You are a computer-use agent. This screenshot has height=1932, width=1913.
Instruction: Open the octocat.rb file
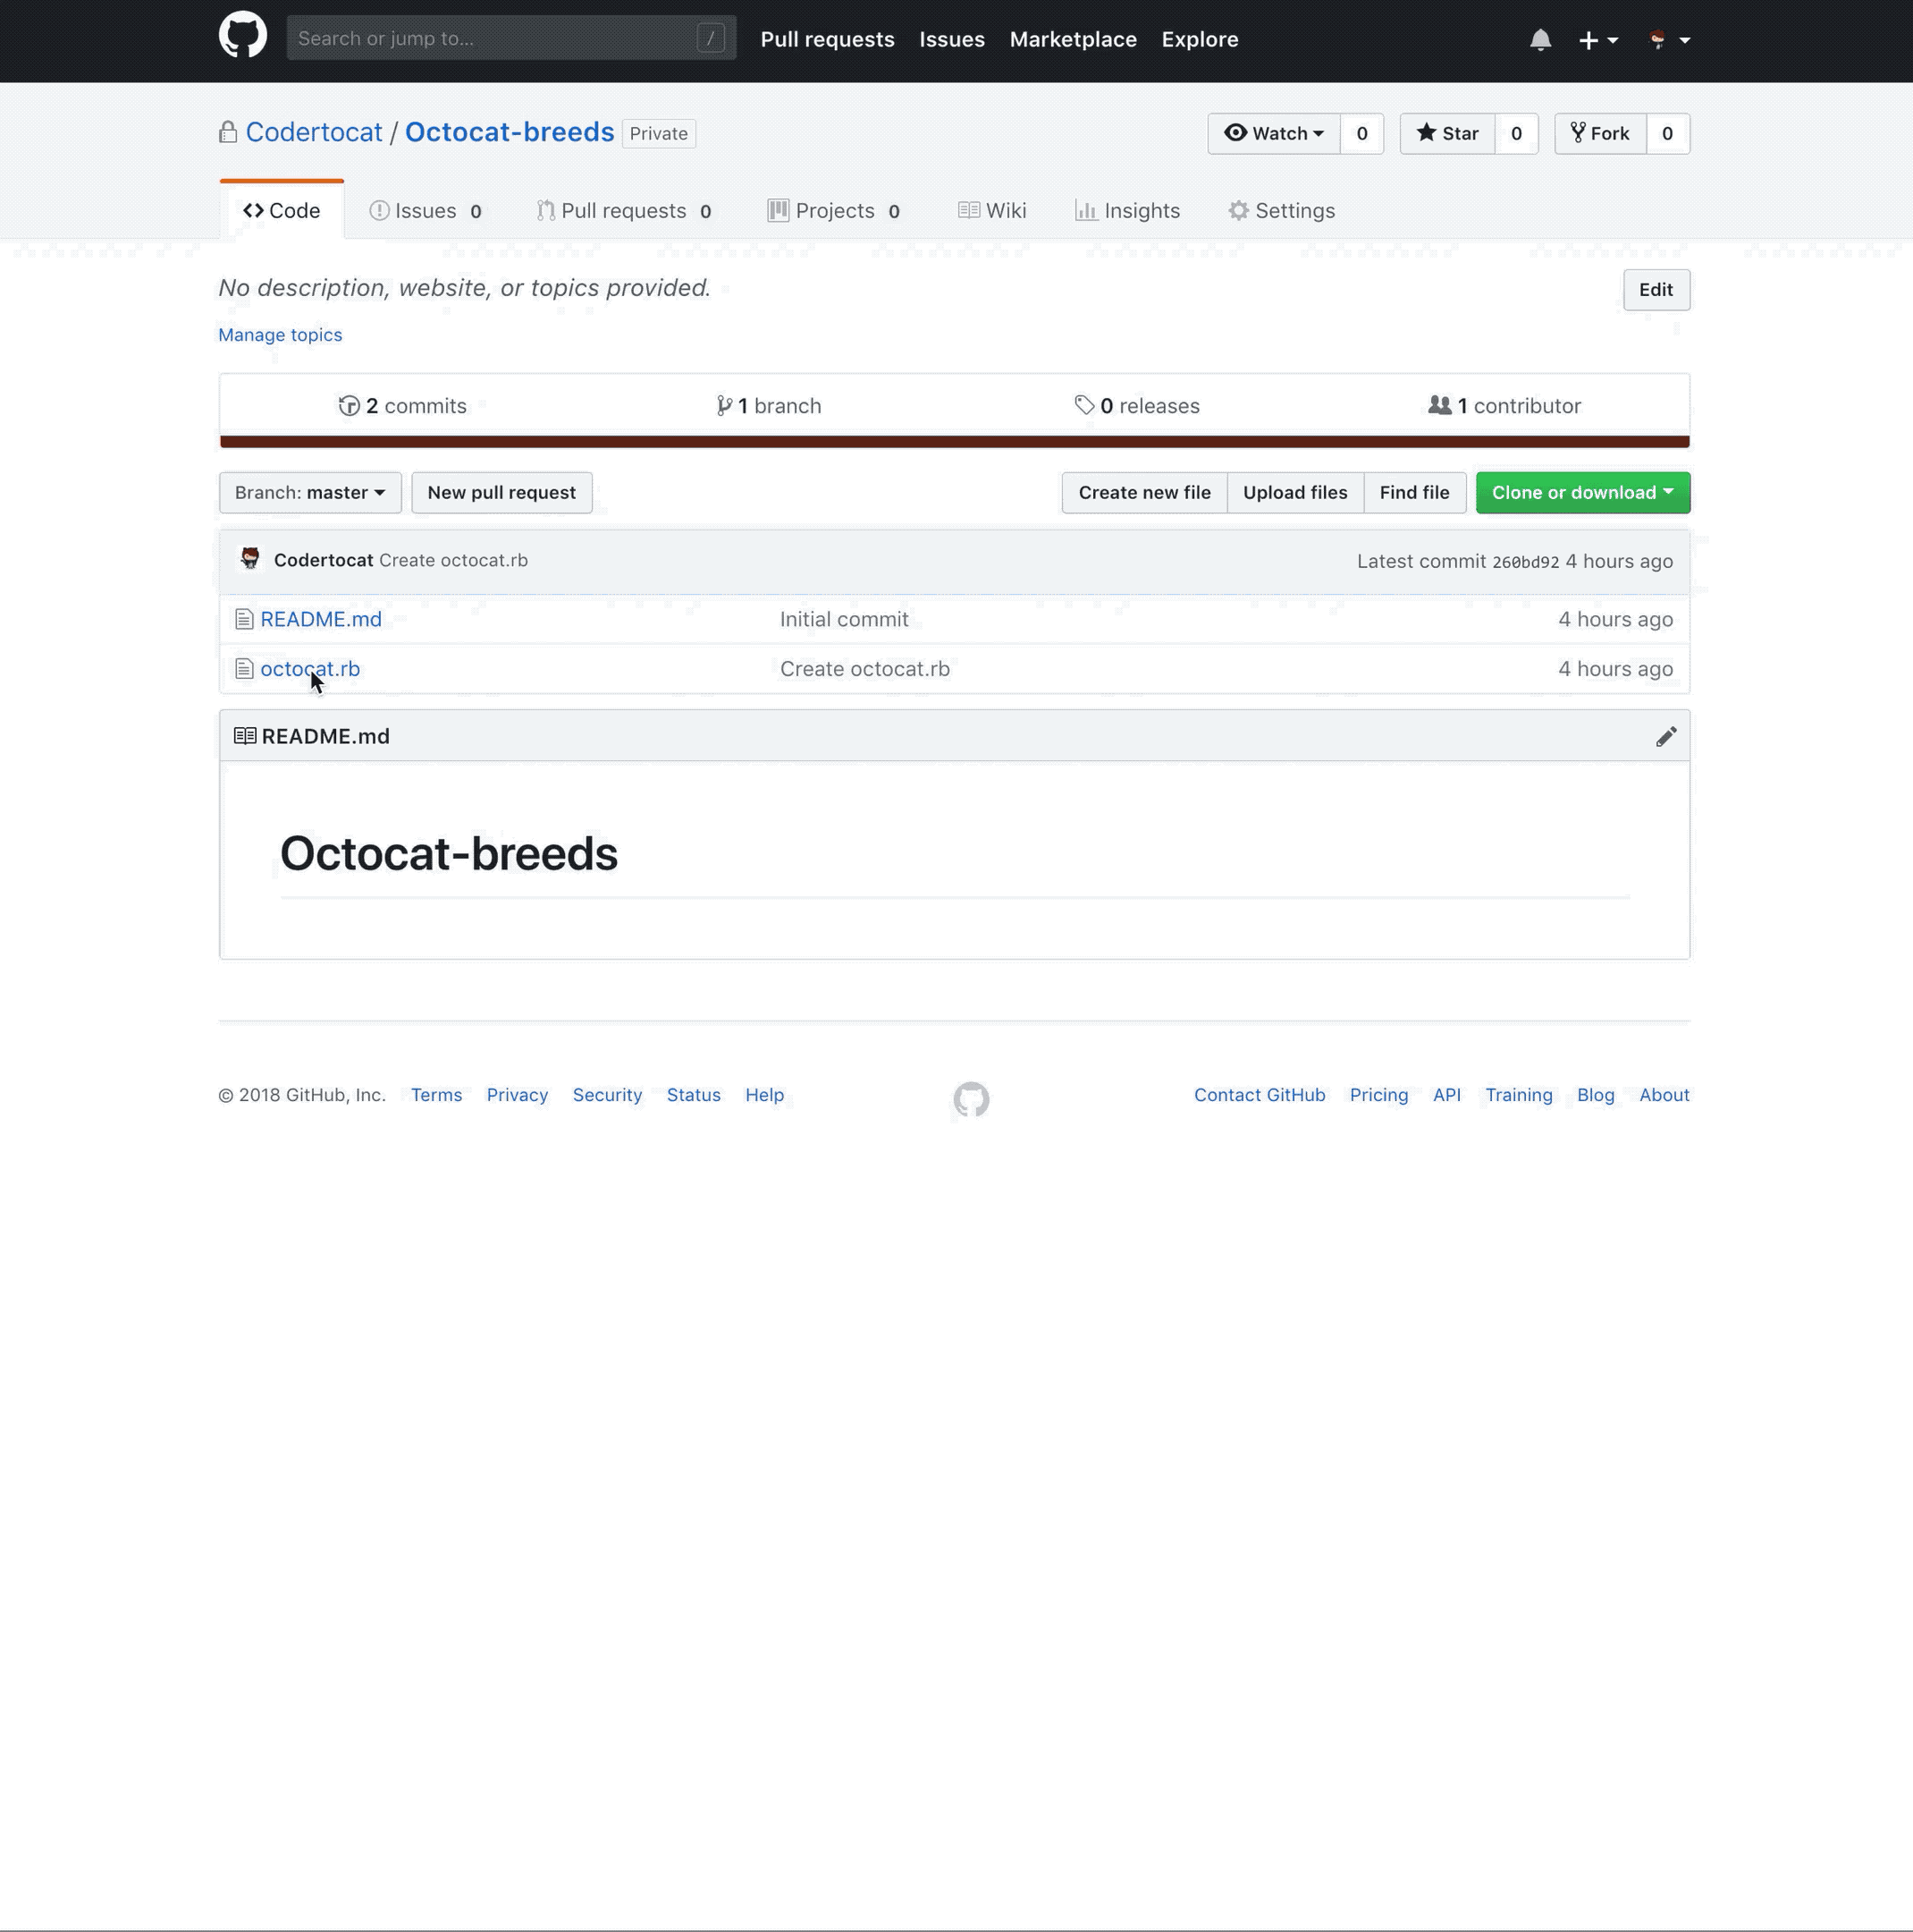(308, 668)
